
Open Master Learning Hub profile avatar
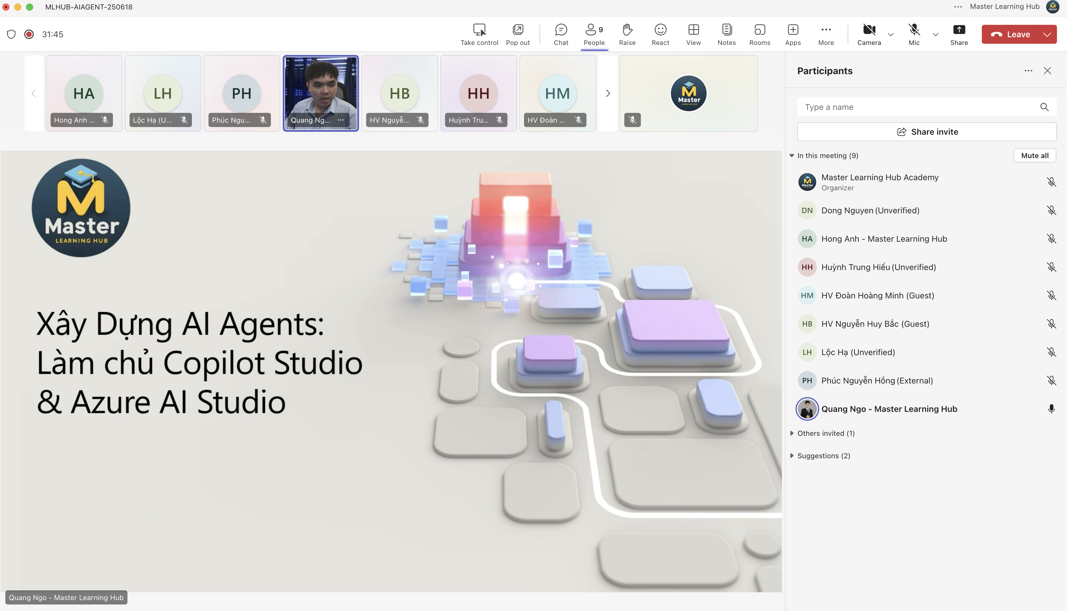[1053, 7]
